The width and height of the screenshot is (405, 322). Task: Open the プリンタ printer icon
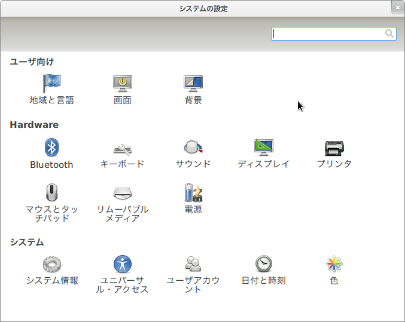[334, 148]
